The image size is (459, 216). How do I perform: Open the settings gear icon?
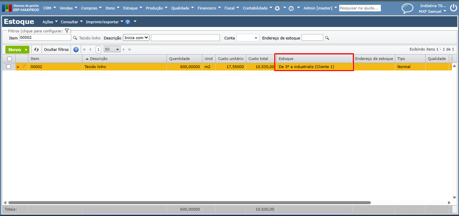point(277,8)
